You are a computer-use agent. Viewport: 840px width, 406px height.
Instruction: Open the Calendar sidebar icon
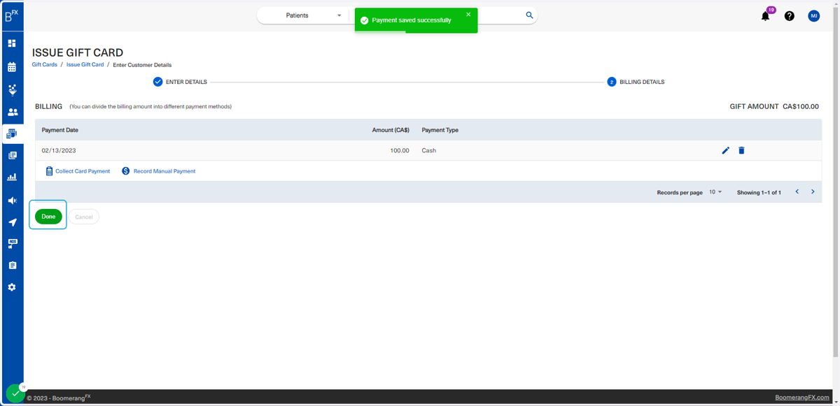click(12, 67)
